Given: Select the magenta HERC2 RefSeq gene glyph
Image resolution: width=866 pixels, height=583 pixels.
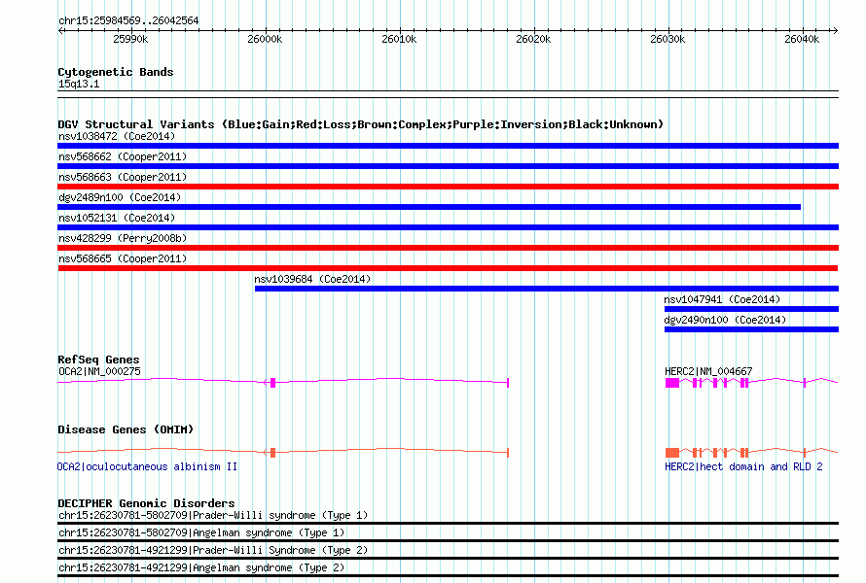Looking at the screenshot, I should tap(751, 382).
